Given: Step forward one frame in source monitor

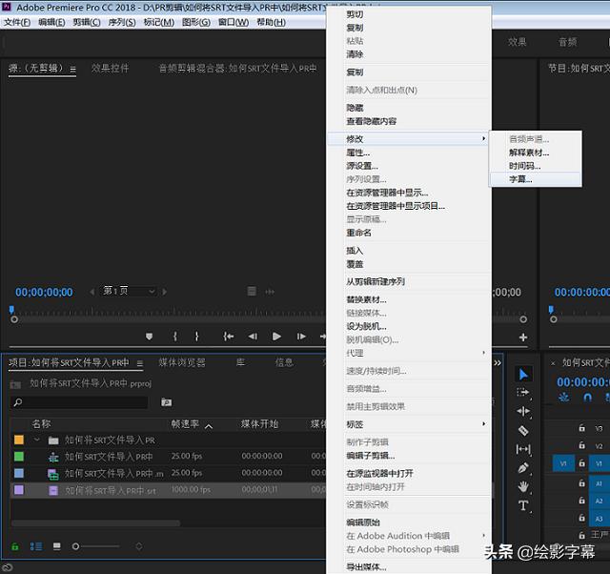Looking at the screenshot, I should (x=301, y=337).
